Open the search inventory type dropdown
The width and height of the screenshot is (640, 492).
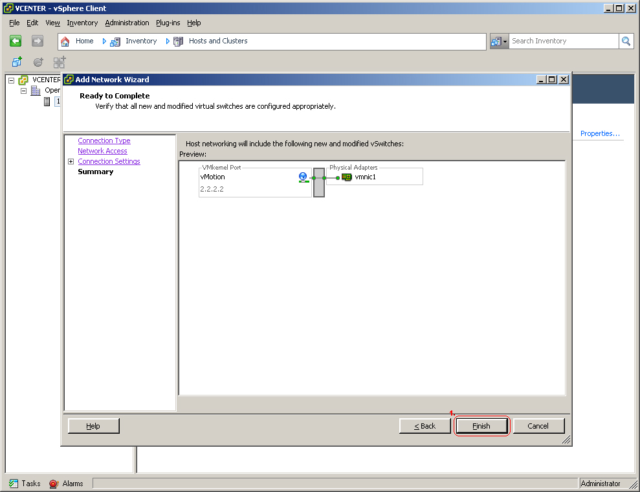pyautogui.click(x=499, y=41)
